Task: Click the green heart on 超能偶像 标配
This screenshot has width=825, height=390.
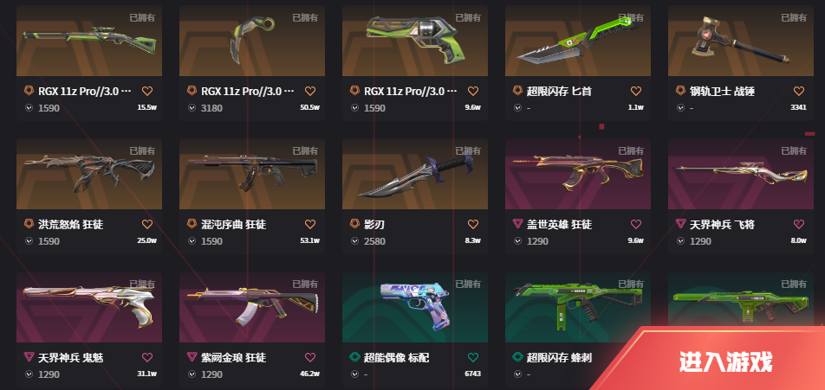Action: click(473, 357)
